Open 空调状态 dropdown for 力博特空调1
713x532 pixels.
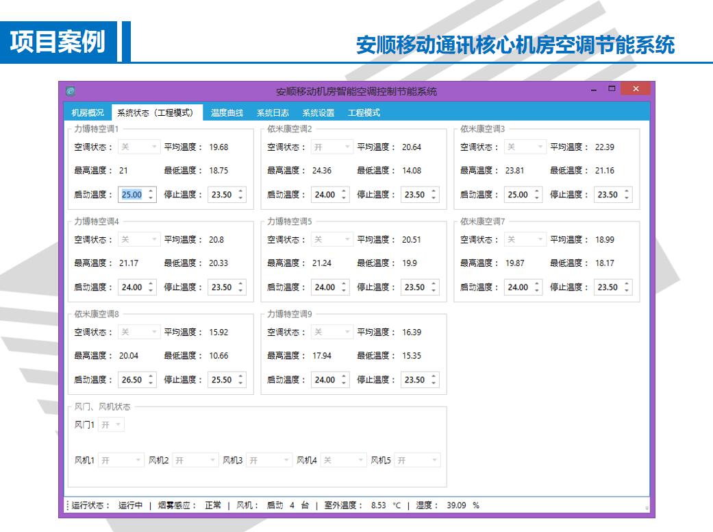tap(139, 147)
